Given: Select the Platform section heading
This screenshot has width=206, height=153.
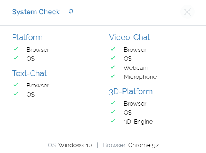Looking at the screenshot, I should 27,37.
